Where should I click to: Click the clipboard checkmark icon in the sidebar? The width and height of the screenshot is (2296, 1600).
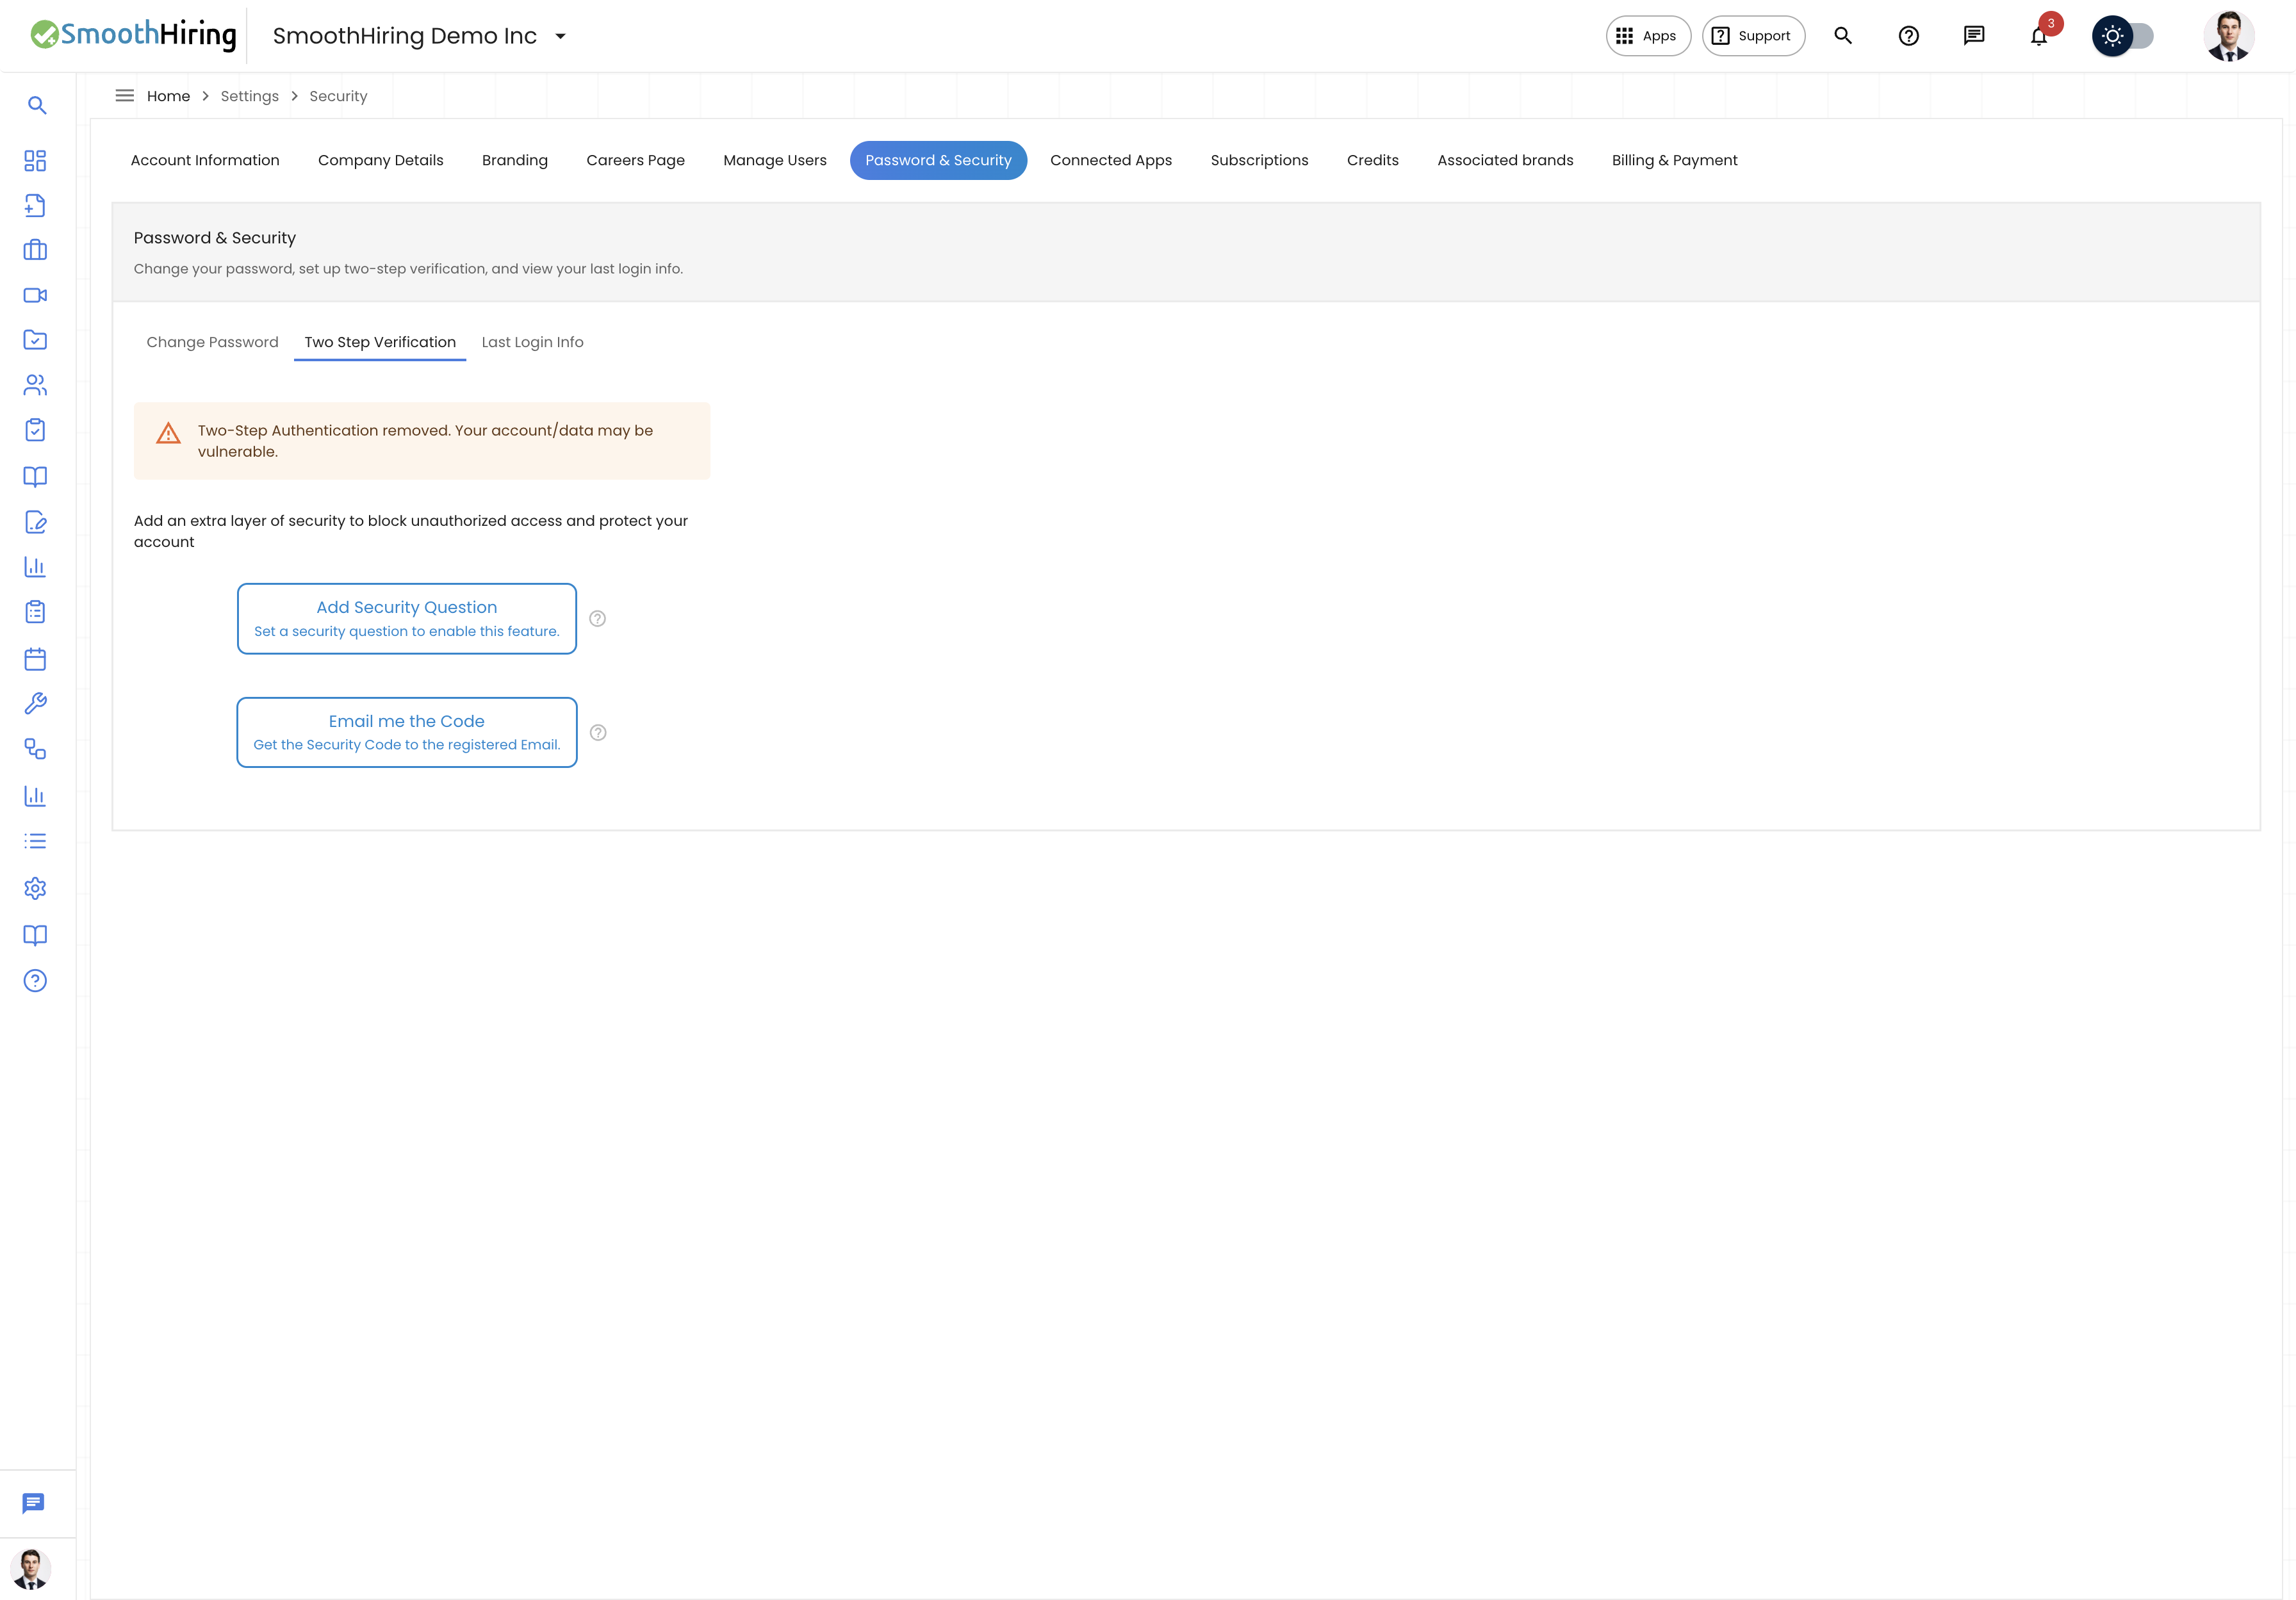pos(35,430)
